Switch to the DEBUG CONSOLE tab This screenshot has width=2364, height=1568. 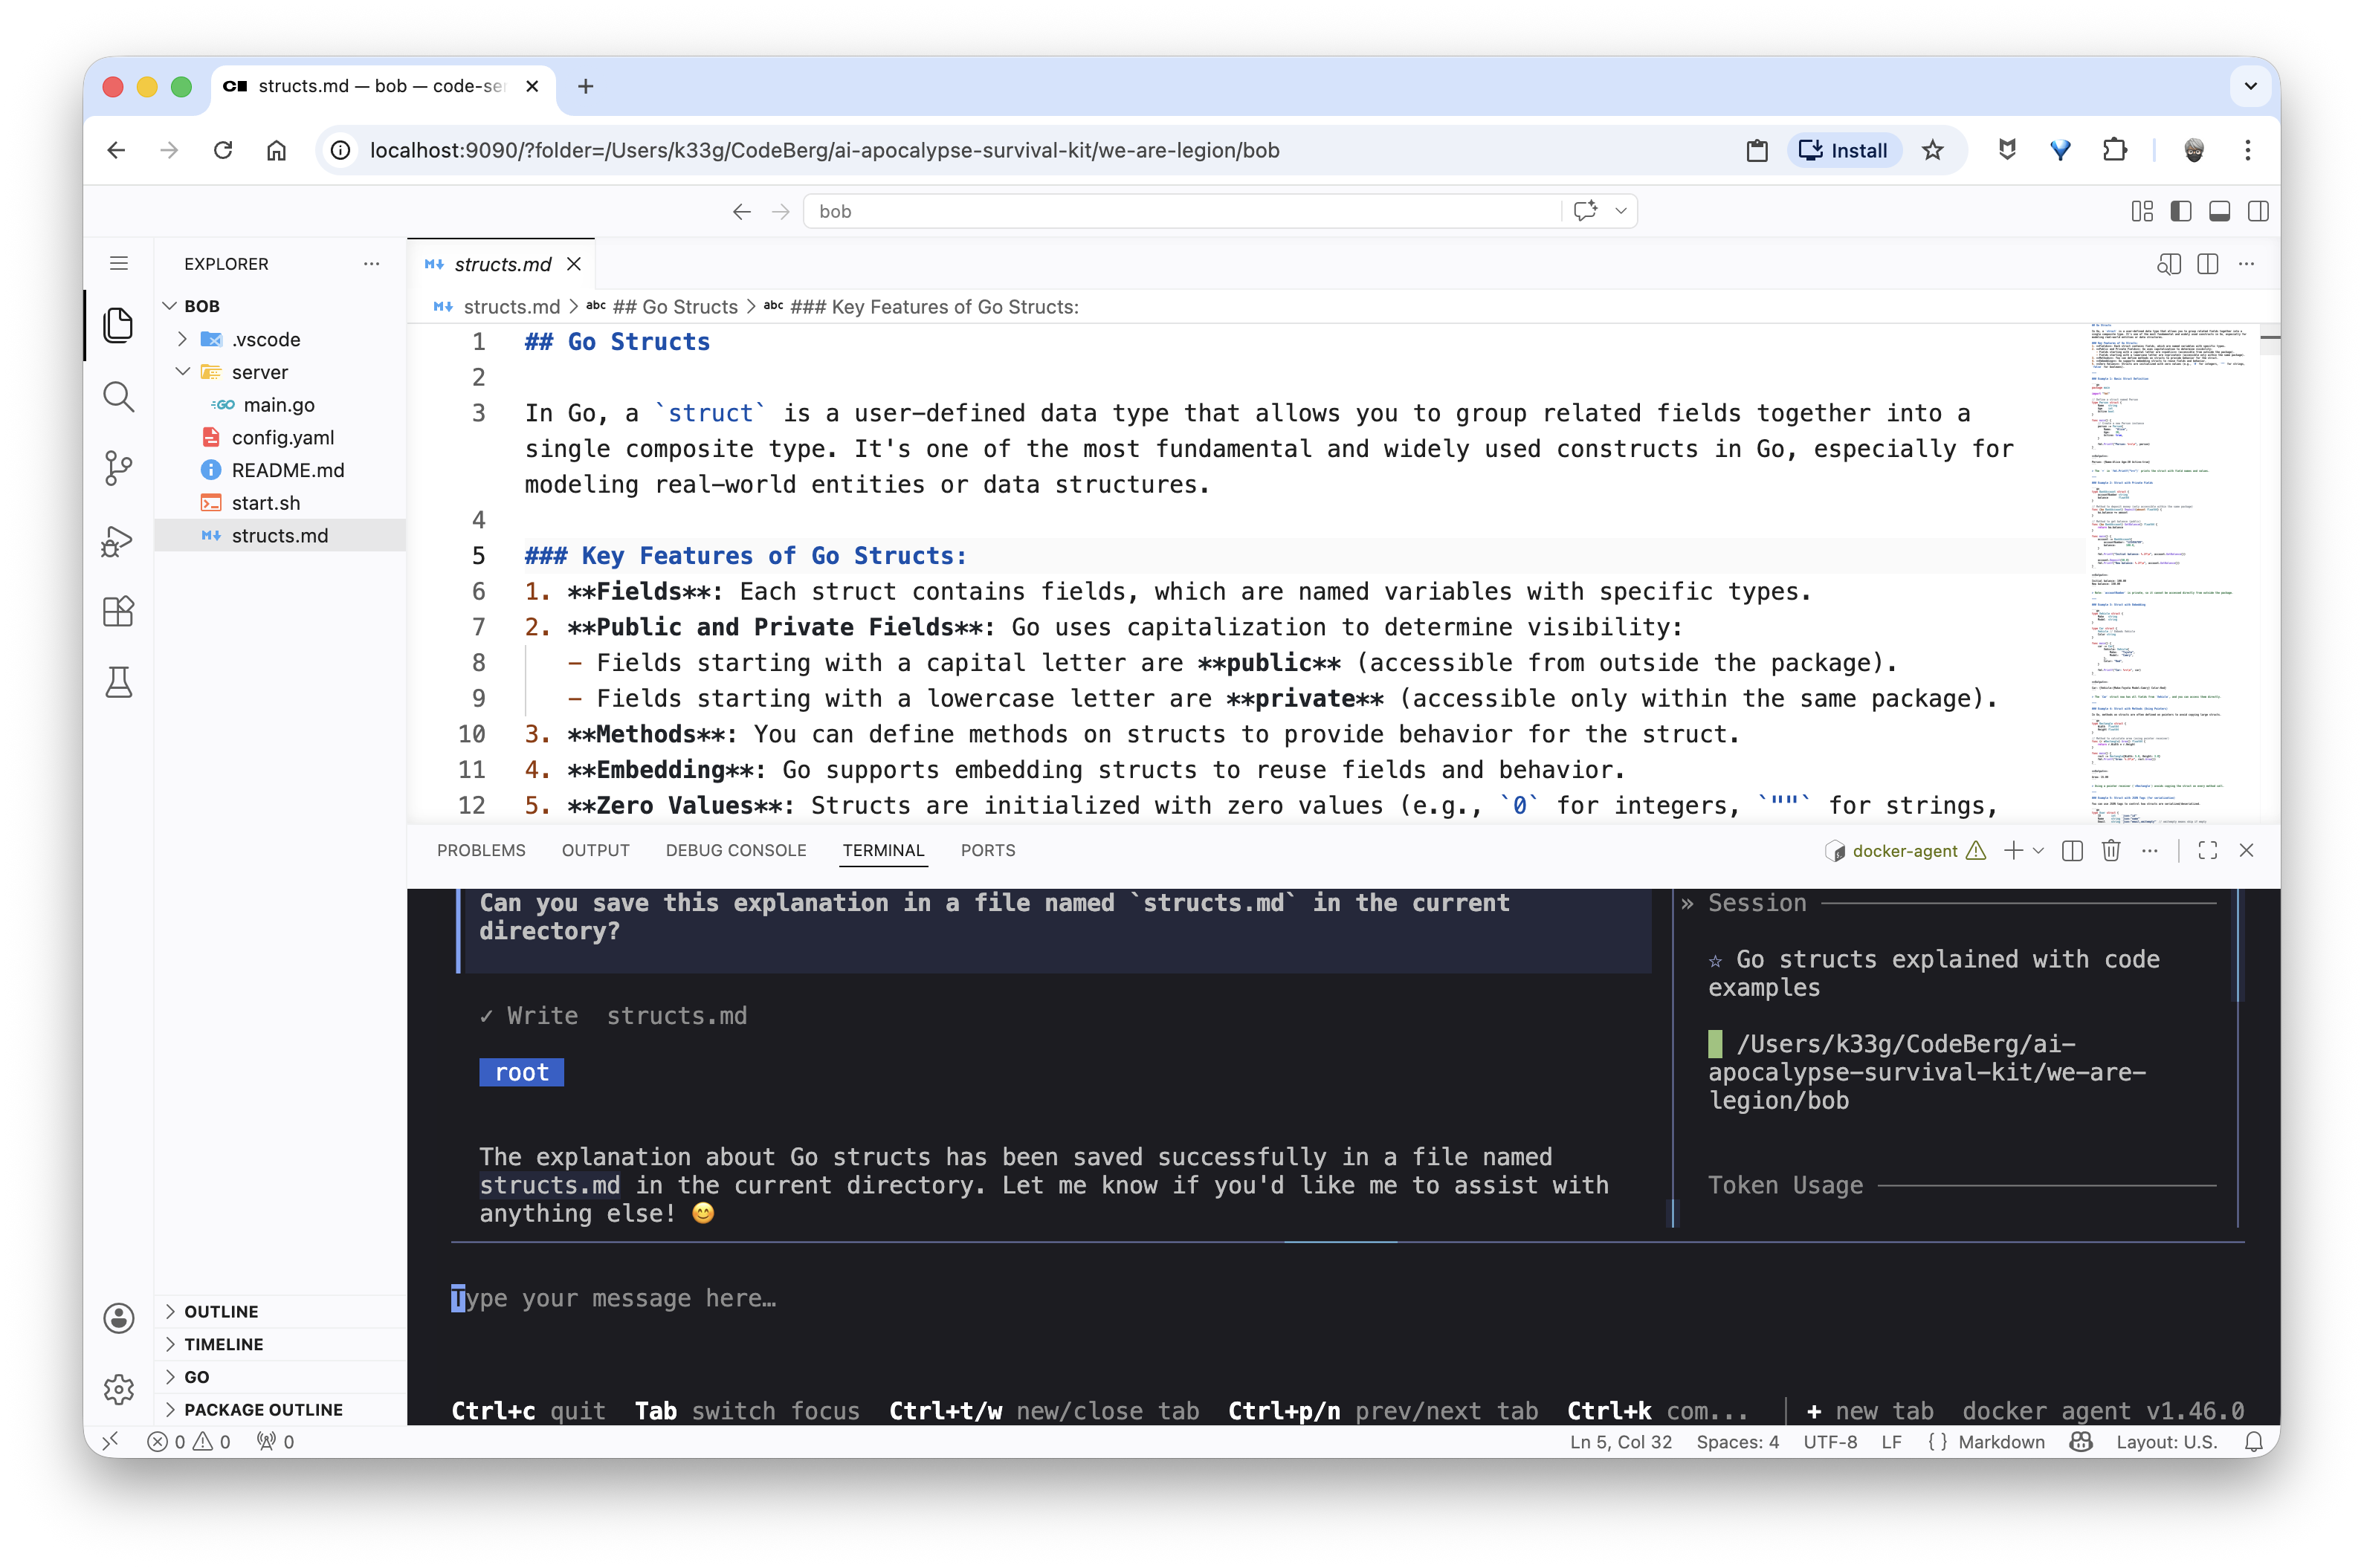point(735,850)
